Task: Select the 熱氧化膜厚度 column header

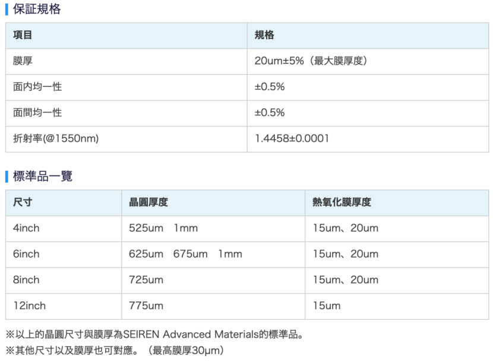Action: (342, 202)
